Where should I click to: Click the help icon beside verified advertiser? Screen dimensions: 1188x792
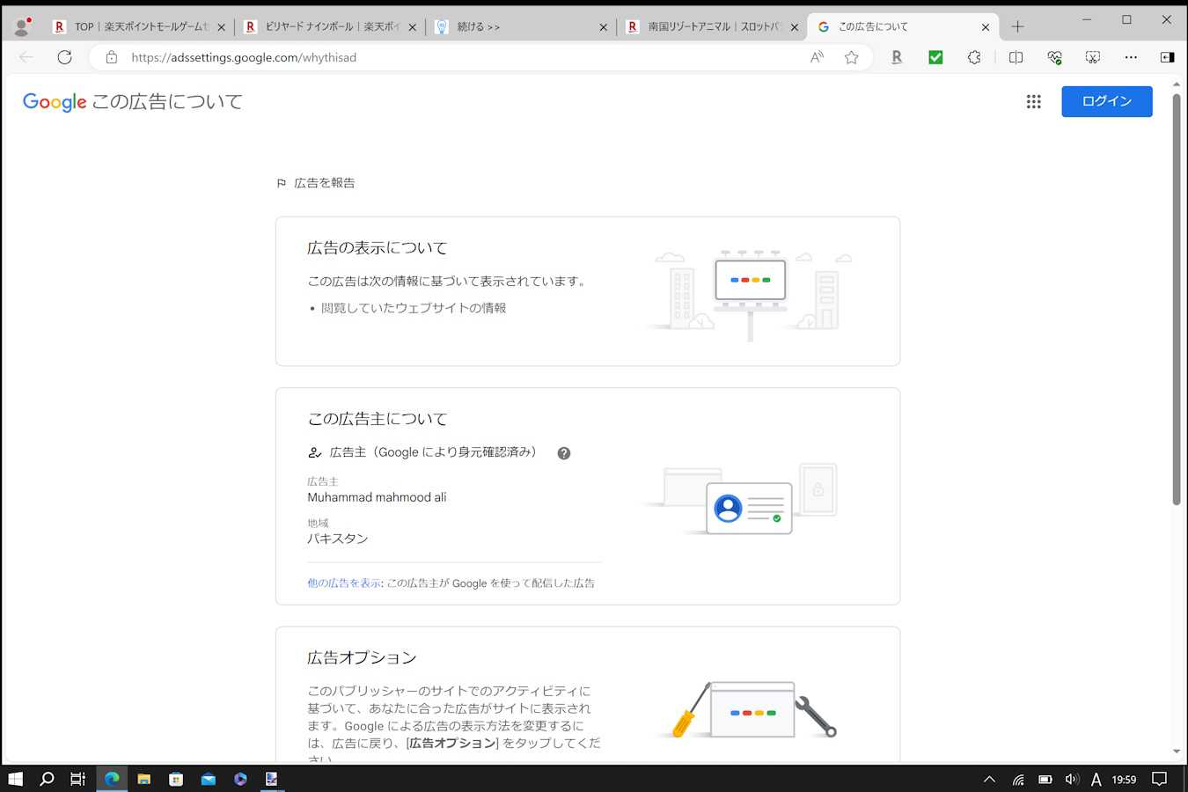tap(564, 453)
